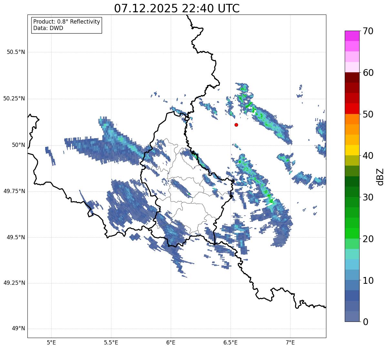The width and height of the screenshot is (388, 349).
Task: Click the magenta top swatch of colorbar
Action: click(352, 36)
